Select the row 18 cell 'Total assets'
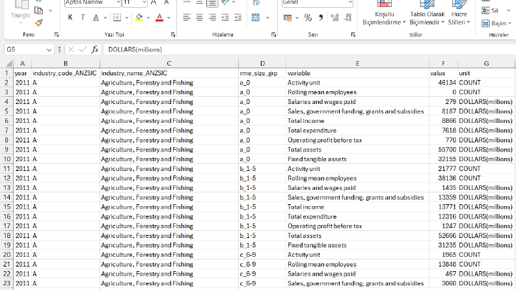The image size is (516, 290). pos(357,235)
